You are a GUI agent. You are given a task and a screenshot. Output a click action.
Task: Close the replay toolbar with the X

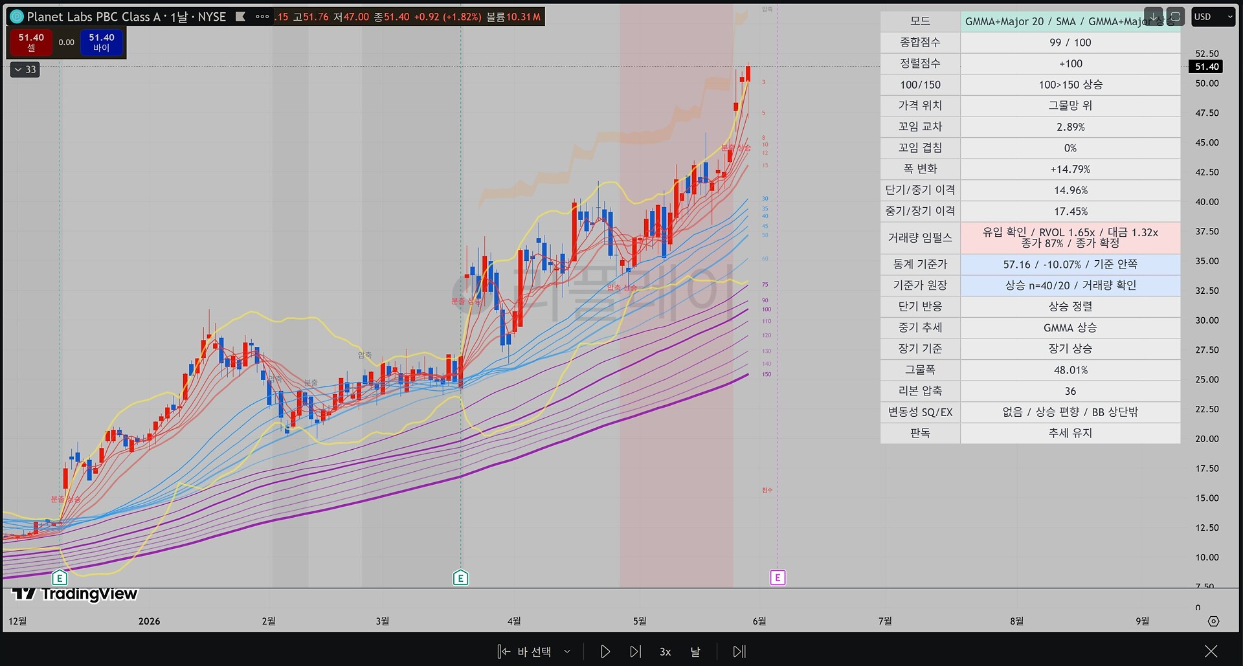(x=1211, y=651)
